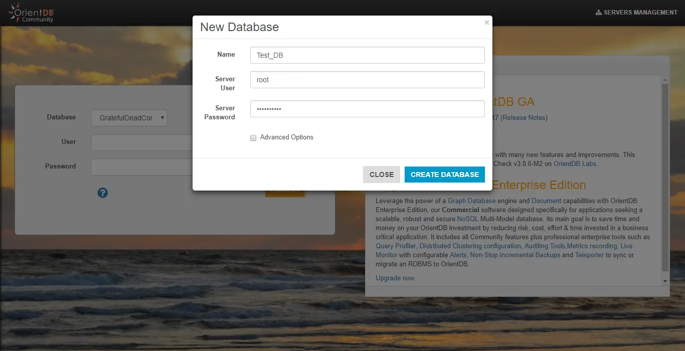Click the Upgrade now link
Image resolution: width=685 pixels, height=351 pixels.
click(396, 278)
